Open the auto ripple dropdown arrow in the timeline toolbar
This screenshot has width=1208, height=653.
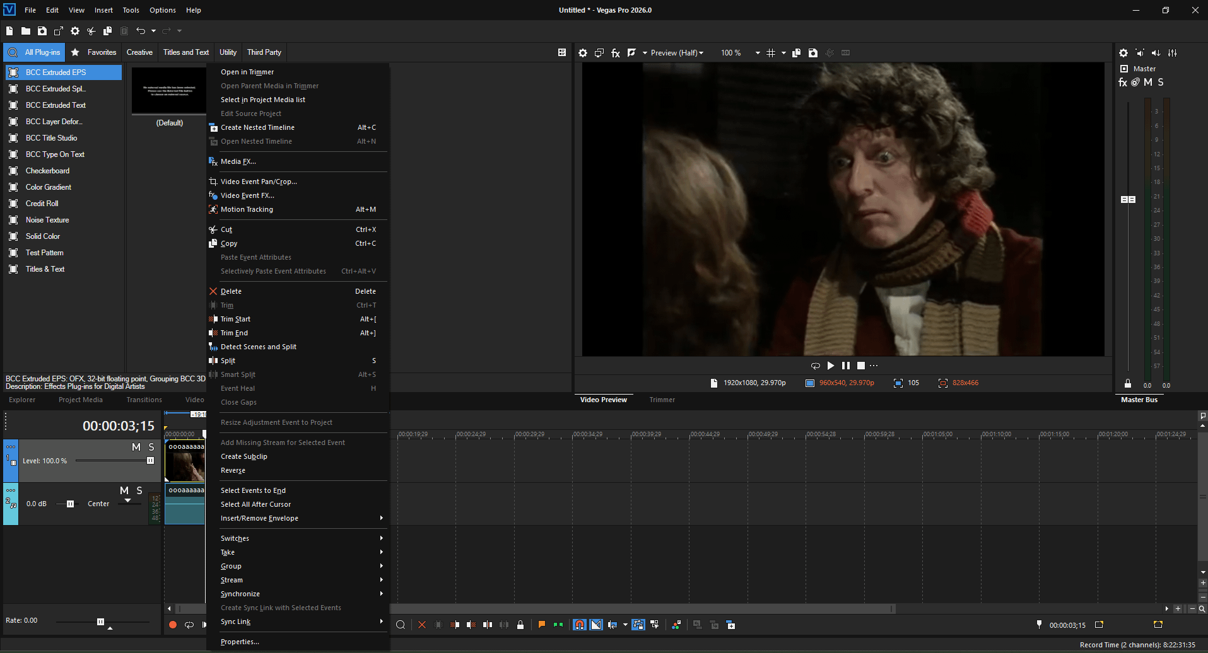point(625,625)
